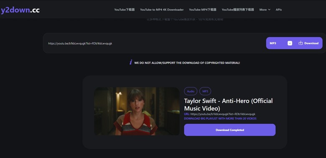Click the Download button with tray icon

tap(308, 43)
